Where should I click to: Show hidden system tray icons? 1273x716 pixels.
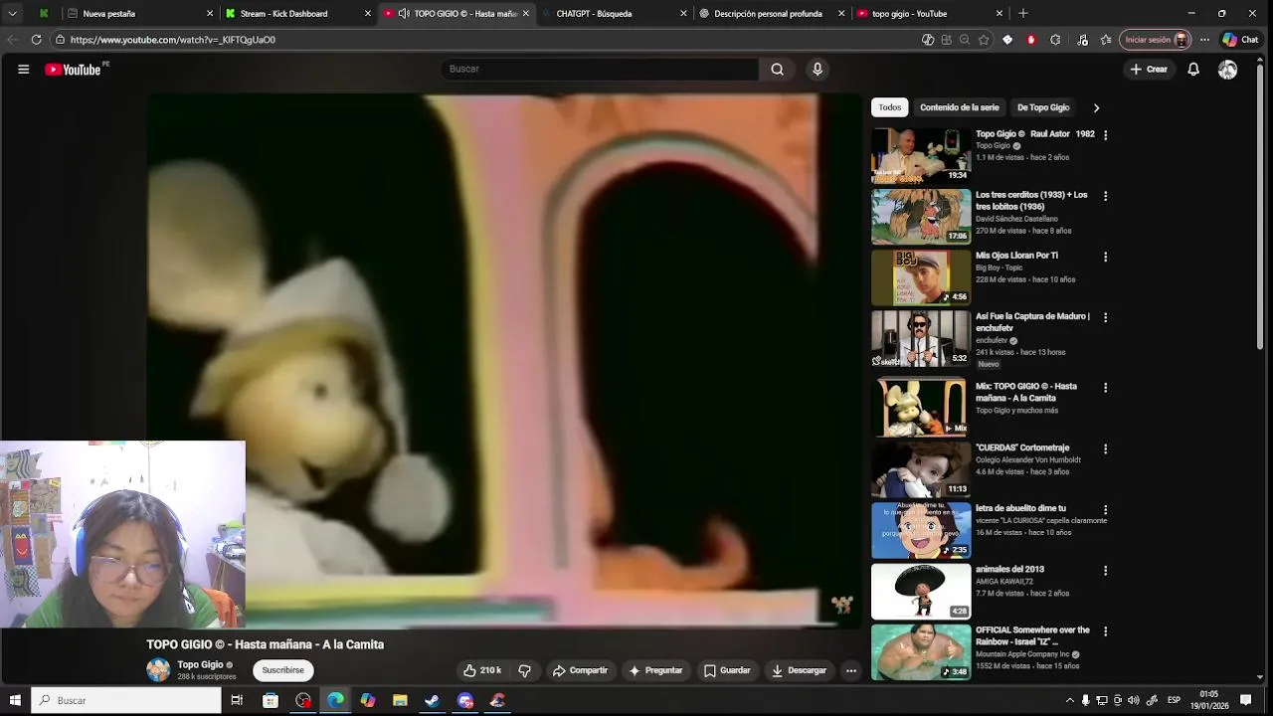1070,700
